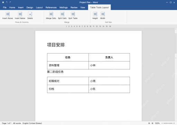Viewport: 177px width, 125px height.
Task: Switch to the Mailings tab
Action: (64, 8)
